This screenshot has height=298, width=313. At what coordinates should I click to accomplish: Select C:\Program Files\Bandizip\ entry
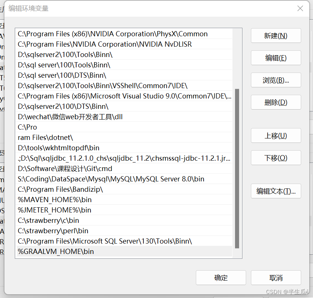point(124,190)
